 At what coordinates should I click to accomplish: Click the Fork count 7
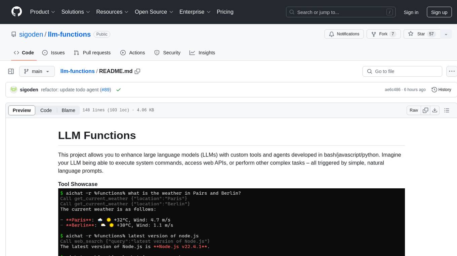tap(393, 34)
